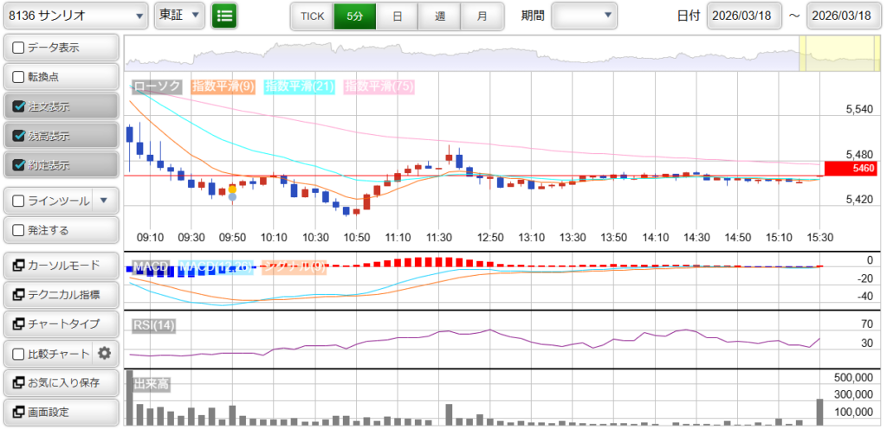
Task: Enable the データ表示 checkbox
Action: 18,48
